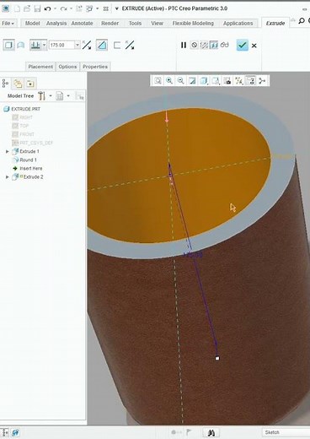Open the Windows switcher dropdown arrow

[x=97, y=9]
